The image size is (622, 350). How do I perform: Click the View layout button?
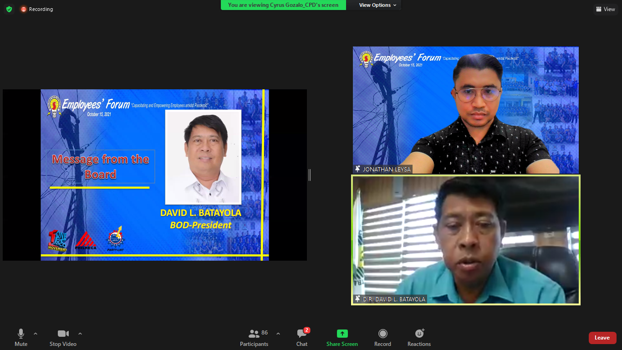(x=606, y=9)
